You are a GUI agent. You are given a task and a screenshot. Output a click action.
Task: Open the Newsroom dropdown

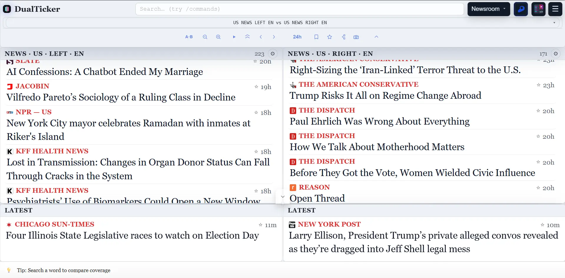(488, 9)
